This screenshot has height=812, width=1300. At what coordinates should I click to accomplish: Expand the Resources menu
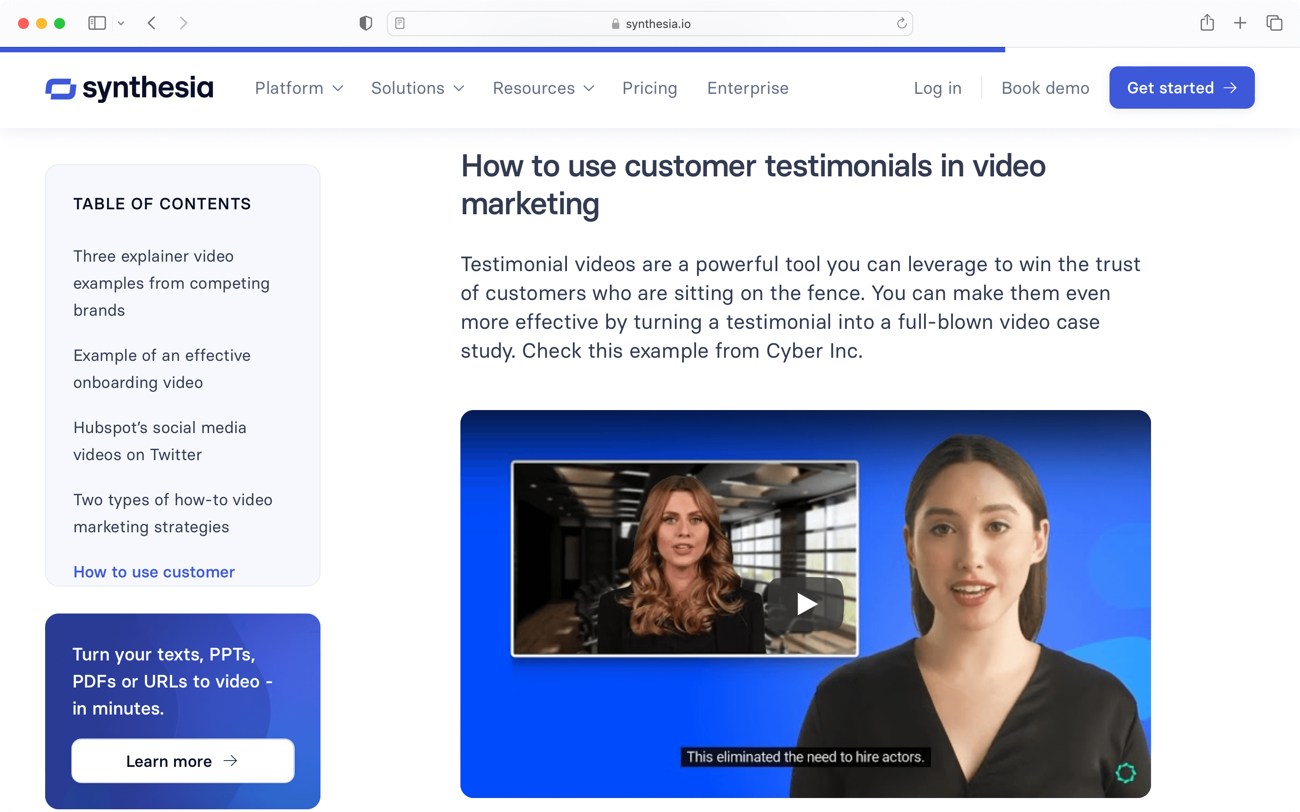(543, 88)
